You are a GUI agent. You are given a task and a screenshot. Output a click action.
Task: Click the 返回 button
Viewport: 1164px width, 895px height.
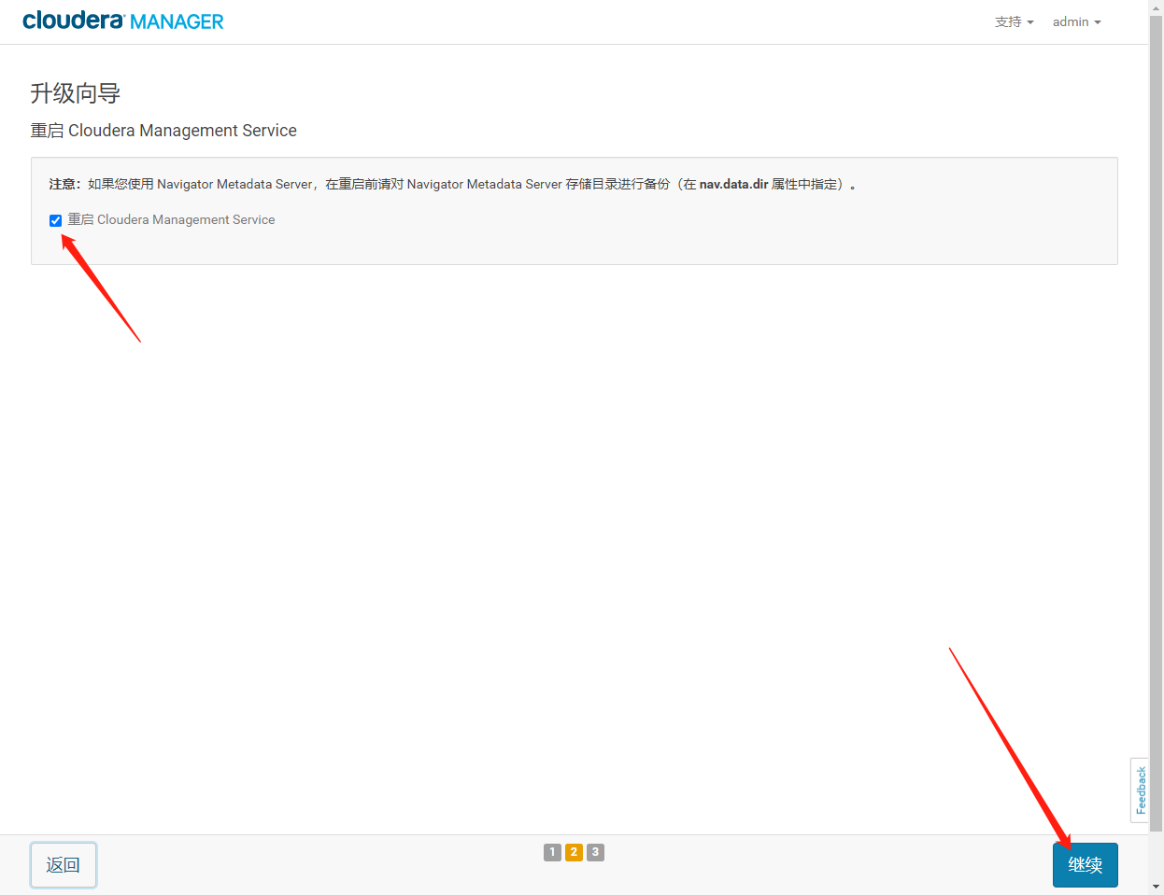click(64, 865)
